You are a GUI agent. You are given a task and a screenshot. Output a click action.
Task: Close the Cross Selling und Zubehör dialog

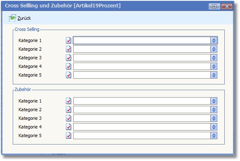coord(227,6)
